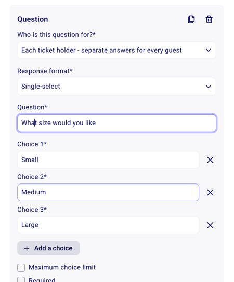The height and width of the screenshot is (282, 234).
Task: Click the "Who is this question for?" label
Action: pyautogui.click(x=56, y=35)
